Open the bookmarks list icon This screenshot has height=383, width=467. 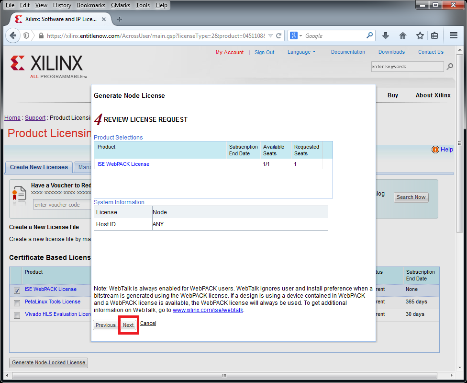click(434, 36)
